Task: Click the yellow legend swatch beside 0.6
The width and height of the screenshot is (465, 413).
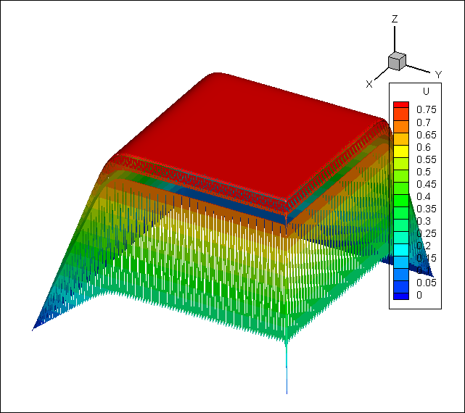Action: coord(401,151)
